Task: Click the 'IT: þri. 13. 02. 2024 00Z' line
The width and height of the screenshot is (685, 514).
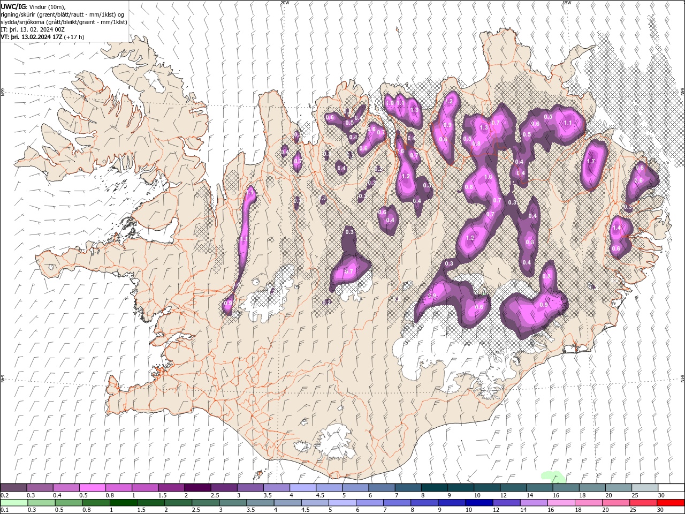Action: (33, 29)
